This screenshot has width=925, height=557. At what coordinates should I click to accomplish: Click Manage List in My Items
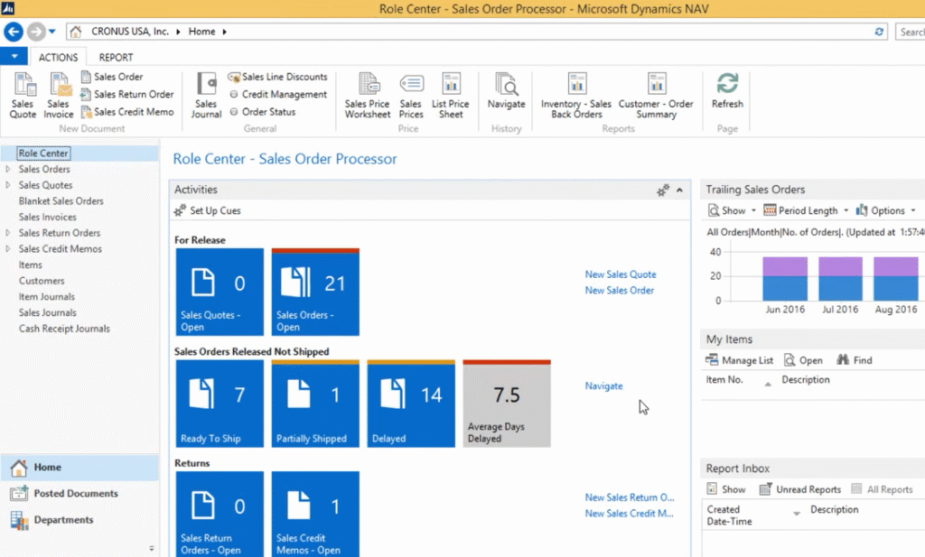coord(739,360)
